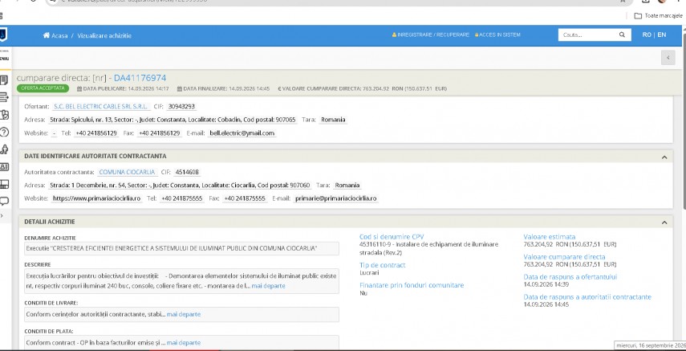Click the Romania value in Ofertant address
This screenshot has height=351, width=686.
[x=334, y=120]
